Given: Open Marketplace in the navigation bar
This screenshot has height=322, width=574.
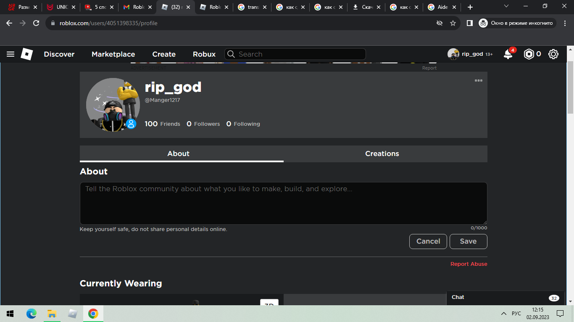Looking at the screenshot, I should pos(113,54).
